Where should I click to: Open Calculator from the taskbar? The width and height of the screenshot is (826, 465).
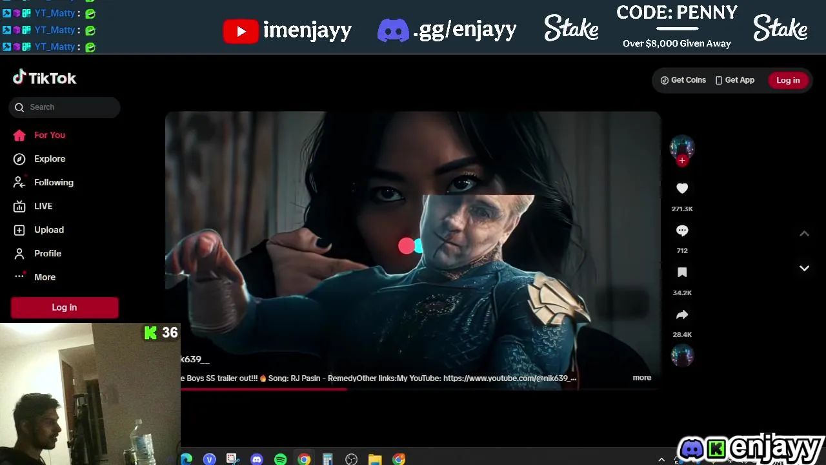(328, 459)
